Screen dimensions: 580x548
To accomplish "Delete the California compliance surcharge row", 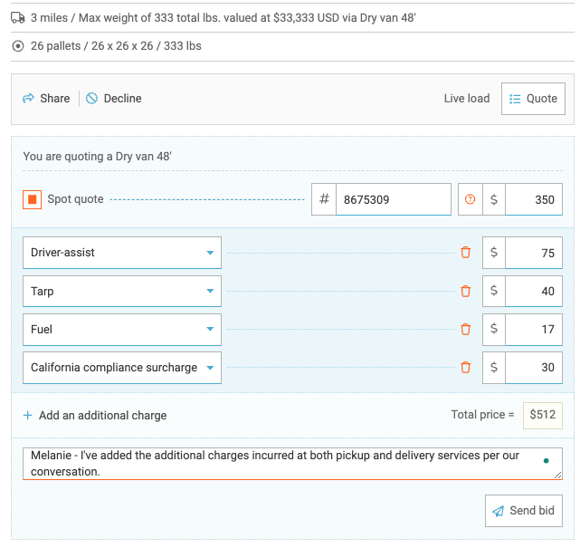I will tap(465, 368).
